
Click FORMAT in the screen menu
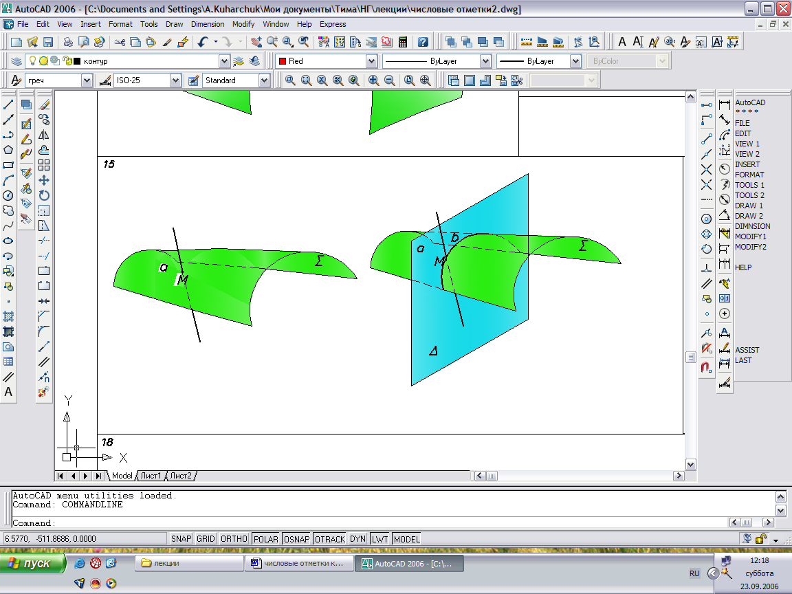[749, 175]
